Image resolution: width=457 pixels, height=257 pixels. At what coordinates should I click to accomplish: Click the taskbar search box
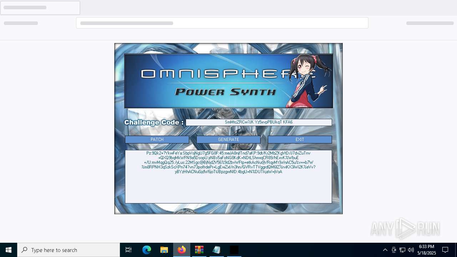[69, 250]
